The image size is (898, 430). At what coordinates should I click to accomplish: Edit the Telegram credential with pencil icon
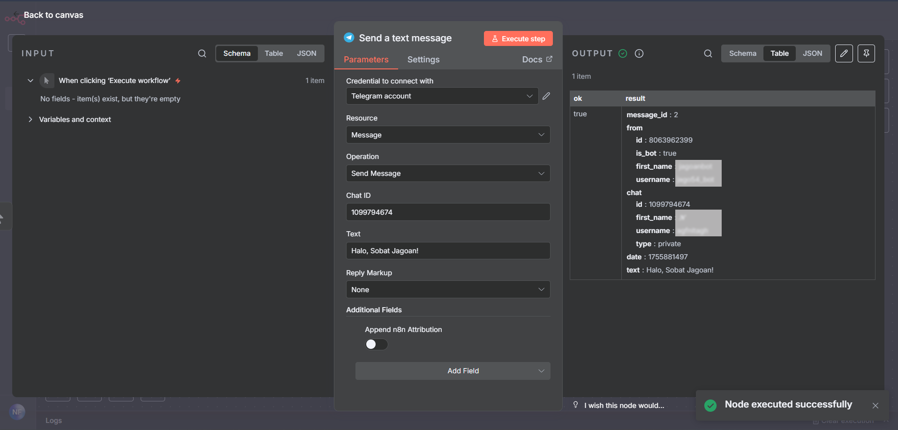pos(546,96)
